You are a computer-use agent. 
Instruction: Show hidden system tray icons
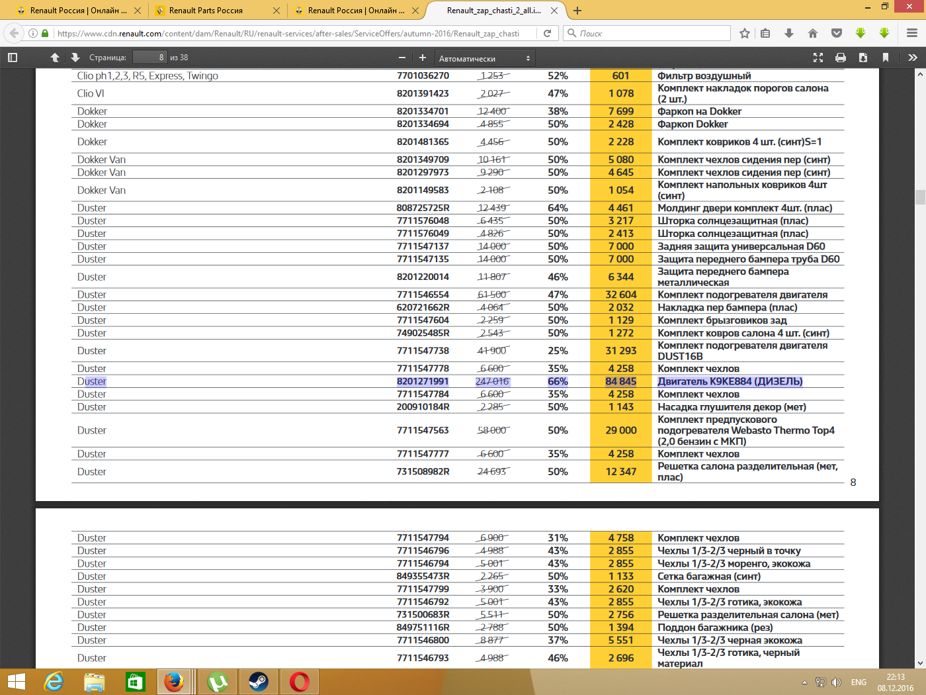pyautogui.click(x=804, y=682)
